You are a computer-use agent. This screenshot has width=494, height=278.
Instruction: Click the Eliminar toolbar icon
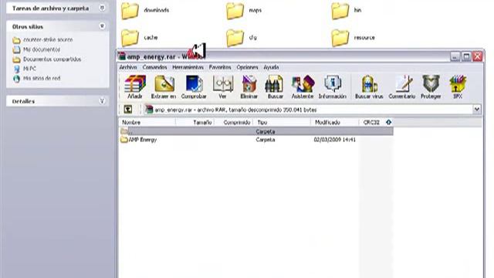point(249,87)
